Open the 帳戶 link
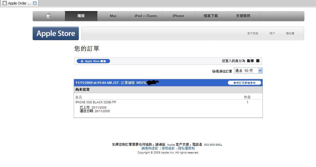This screenshot has height=167, width=316. 272,34
